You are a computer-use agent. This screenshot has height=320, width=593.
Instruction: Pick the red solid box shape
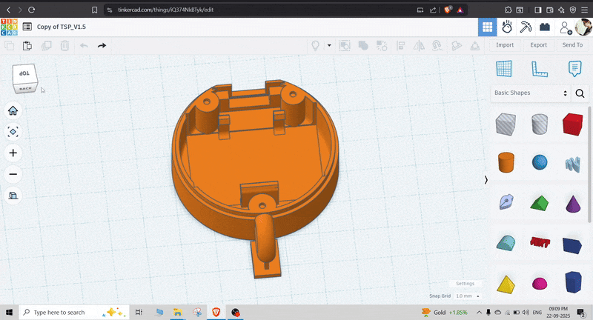click(x=572, y=124)
